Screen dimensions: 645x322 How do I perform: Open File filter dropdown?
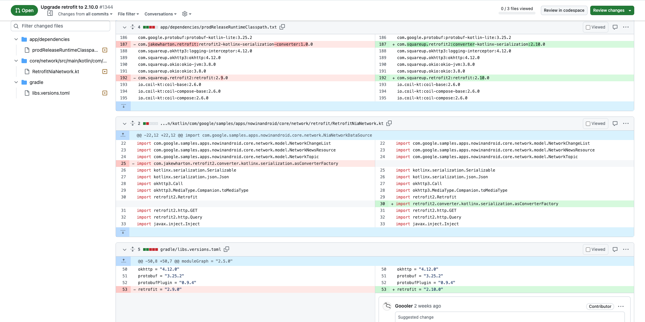(x=128, y=14)
